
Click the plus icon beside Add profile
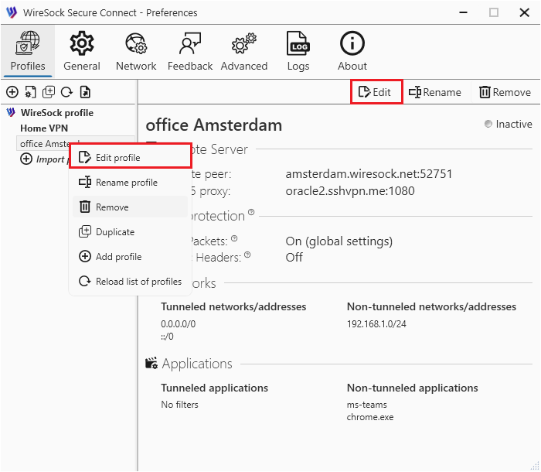[85, 257]
